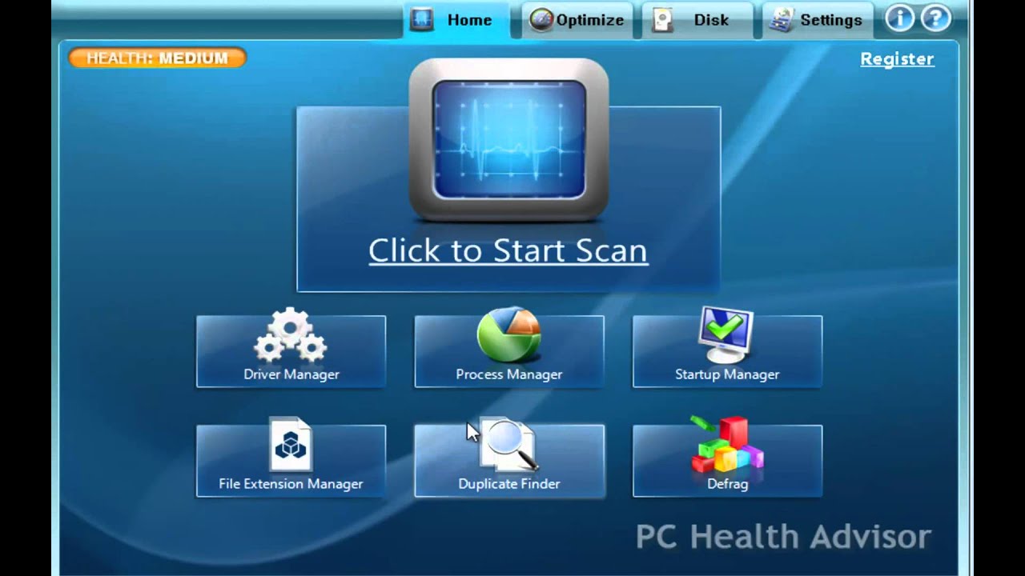Open Startup Manager via its label
The width and height of the screenshot is (1025, 576).
[x=727, y=374]
